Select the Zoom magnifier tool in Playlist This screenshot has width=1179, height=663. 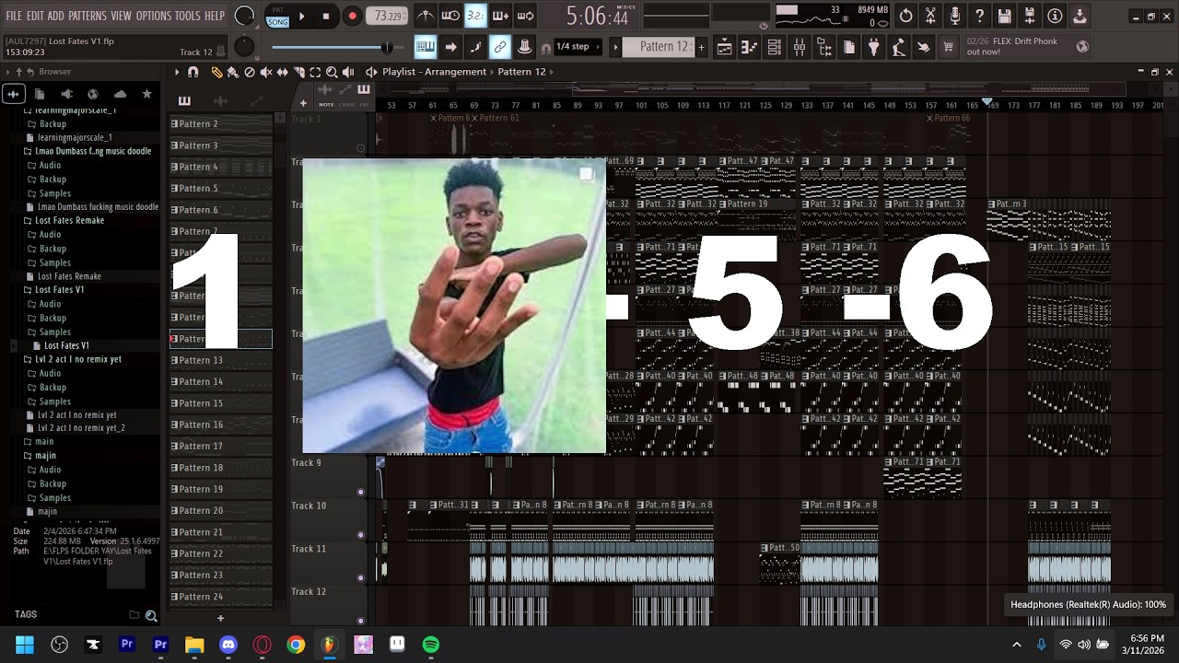332,72
